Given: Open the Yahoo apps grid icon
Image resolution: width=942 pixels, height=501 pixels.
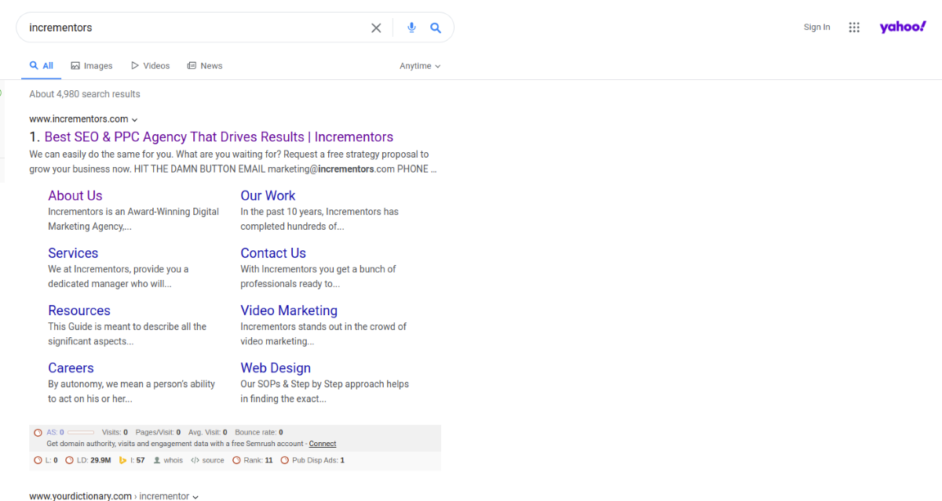Looking at the screenshot, I should pos(854,27).
